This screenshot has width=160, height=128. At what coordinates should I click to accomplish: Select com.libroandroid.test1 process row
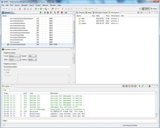click(x=37, y=45)
